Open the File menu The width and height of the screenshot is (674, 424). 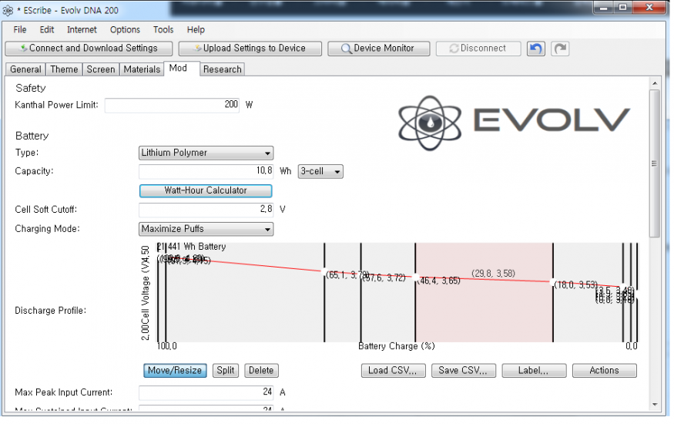[x=20, y=29]
